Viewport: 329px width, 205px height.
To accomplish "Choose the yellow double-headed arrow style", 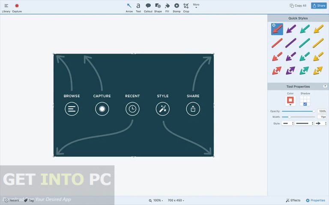I will (x=318, y=70).
